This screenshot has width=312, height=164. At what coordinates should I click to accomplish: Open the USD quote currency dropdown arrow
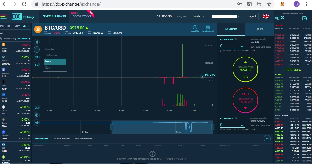click(29, 26)
